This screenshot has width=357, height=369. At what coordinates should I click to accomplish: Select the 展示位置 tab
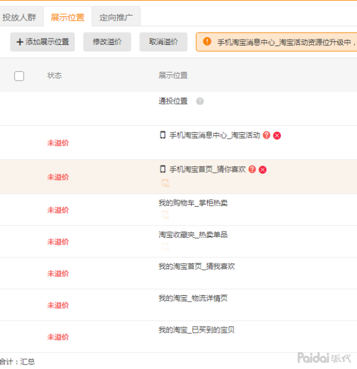[x=67, y=17]
